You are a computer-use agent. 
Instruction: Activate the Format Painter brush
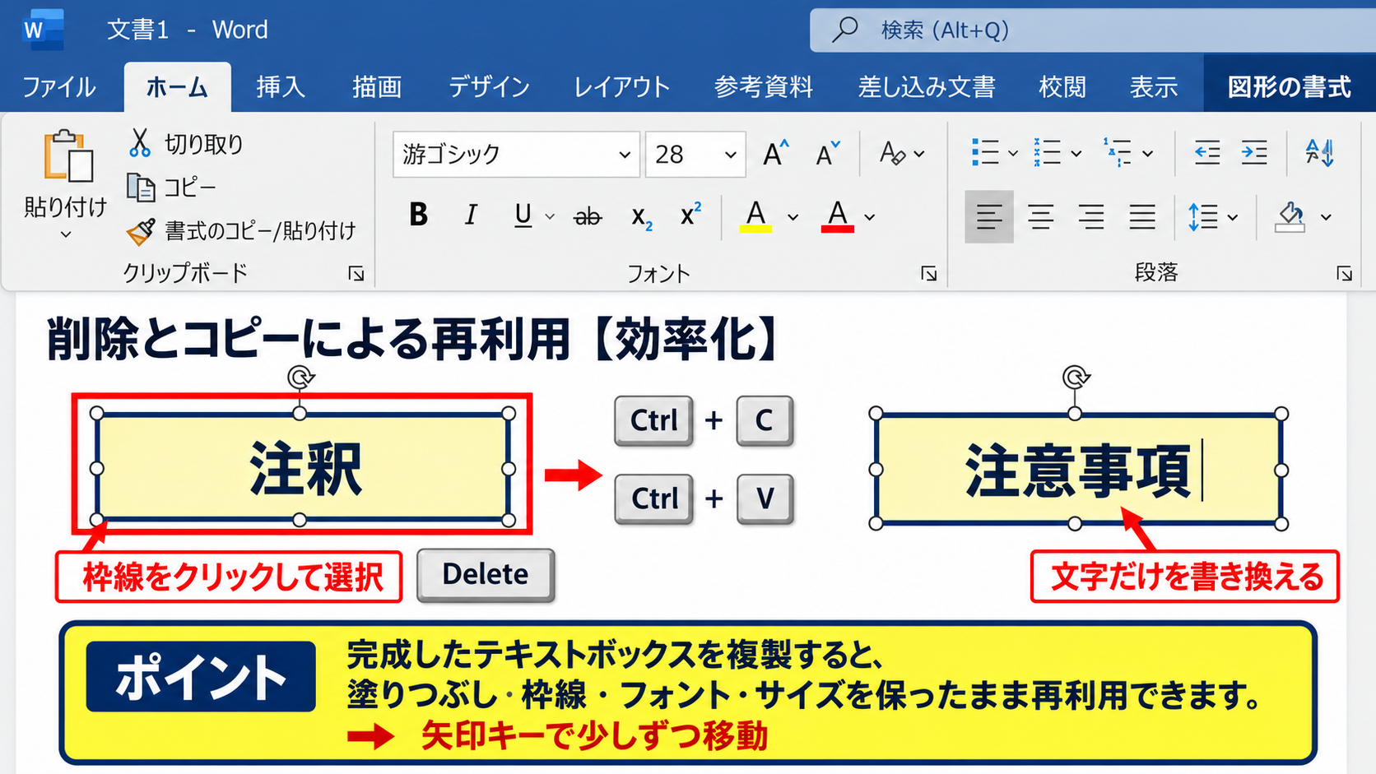(x=141, y=231)
